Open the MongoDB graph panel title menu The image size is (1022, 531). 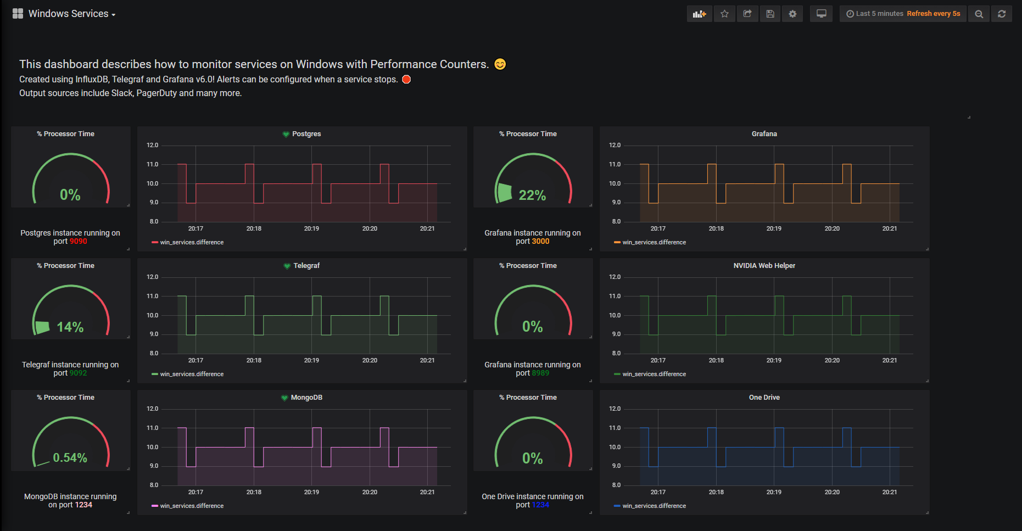306,398
